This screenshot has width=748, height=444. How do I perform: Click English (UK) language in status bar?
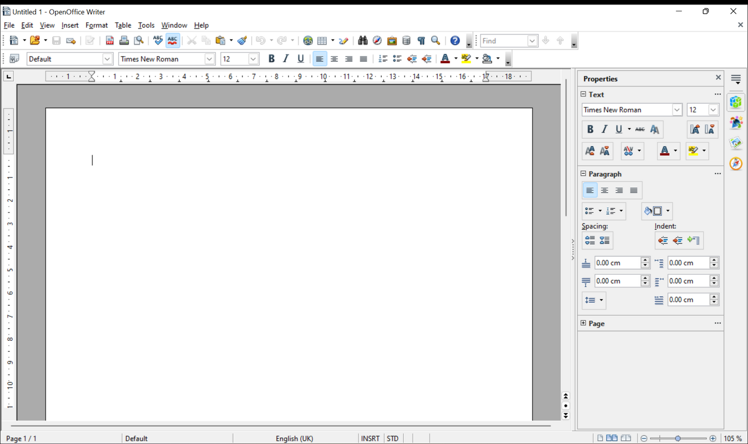click(295, 438)
